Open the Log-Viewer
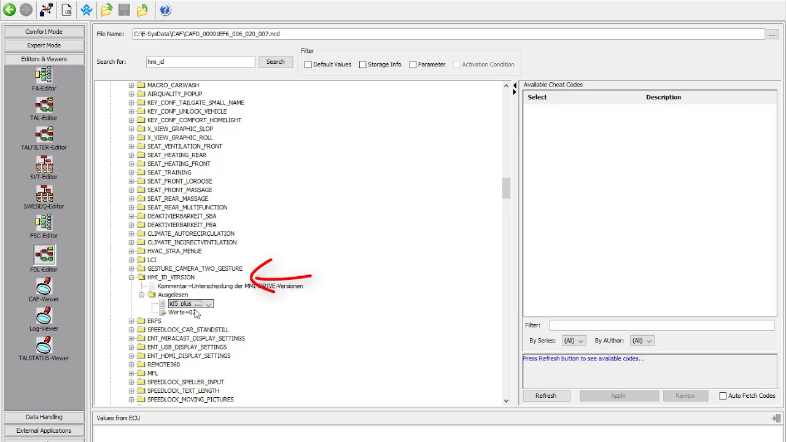This screenshot has height=442, width=786. coord(44,319)
